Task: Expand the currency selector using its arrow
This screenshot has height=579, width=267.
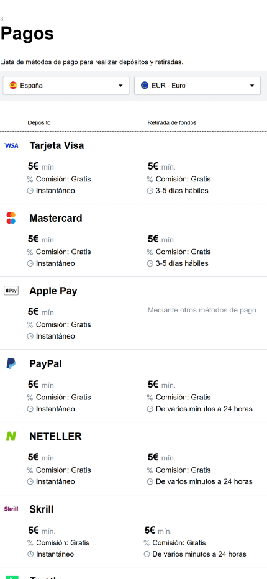Action: [252, 86]
